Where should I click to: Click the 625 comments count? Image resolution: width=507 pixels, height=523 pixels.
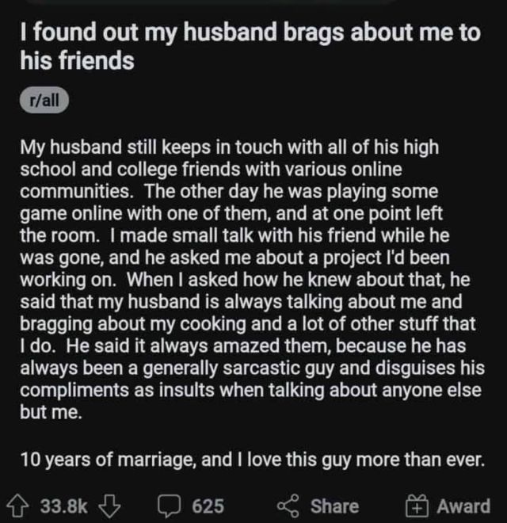[x=208, y=506]
